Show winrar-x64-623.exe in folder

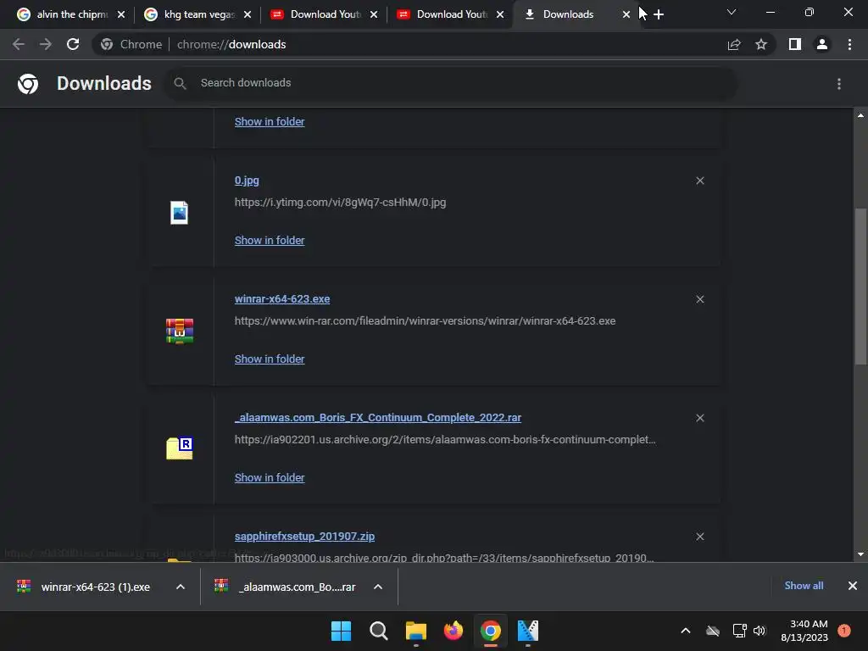[x=269, y=359]
